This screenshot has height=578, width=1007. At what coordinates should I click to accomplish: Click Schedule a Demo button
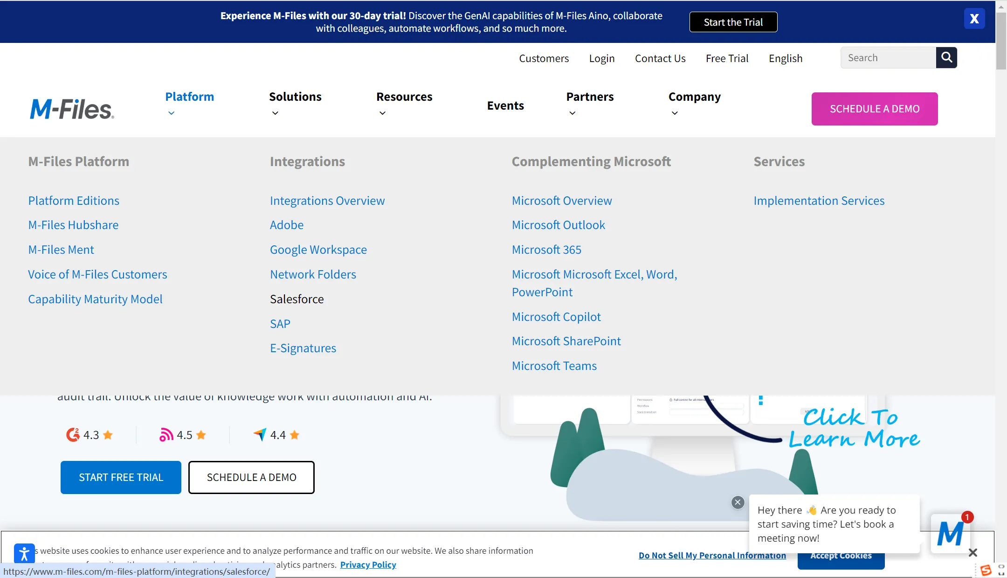click(x=875, y=108)
